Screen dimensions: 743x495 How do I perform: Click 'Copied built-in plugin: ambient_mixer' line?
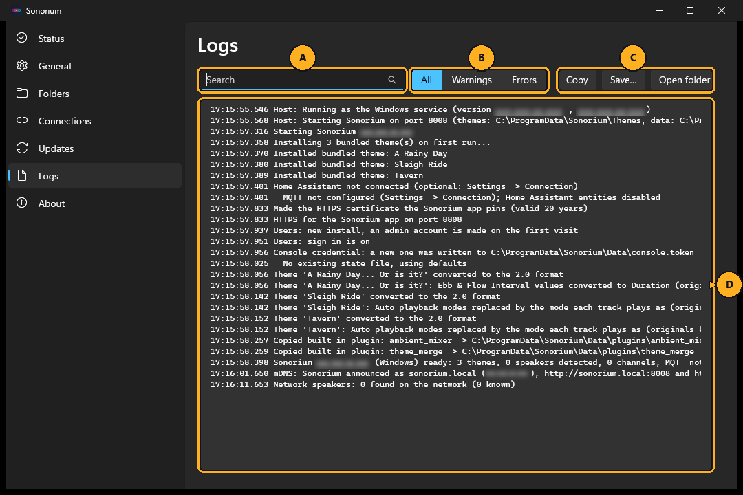[x=455, y=340]
